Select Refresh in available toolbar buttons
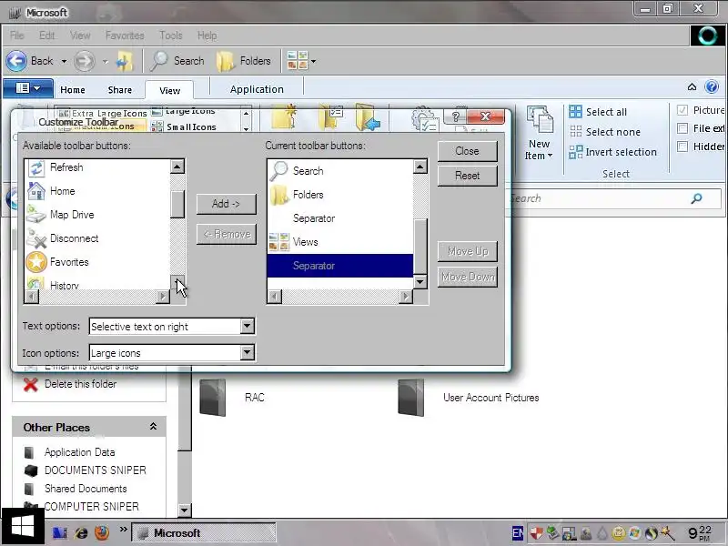The width and height of the screenshot is (728, 546). click(x=97, y=167)
